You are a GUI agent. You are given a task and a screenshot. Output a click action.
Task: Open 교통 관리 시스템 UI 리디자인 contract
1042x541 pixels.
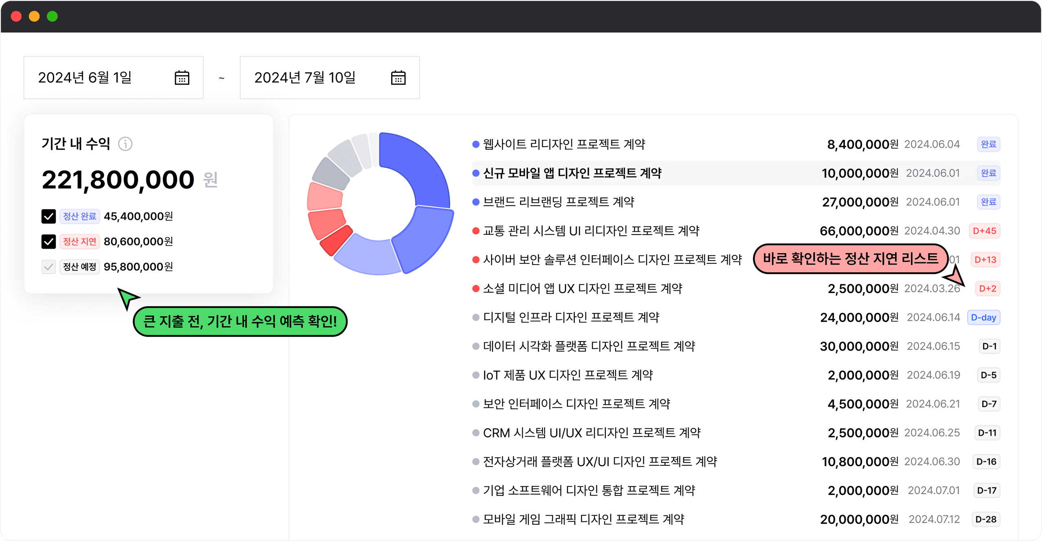click(591, 231)
